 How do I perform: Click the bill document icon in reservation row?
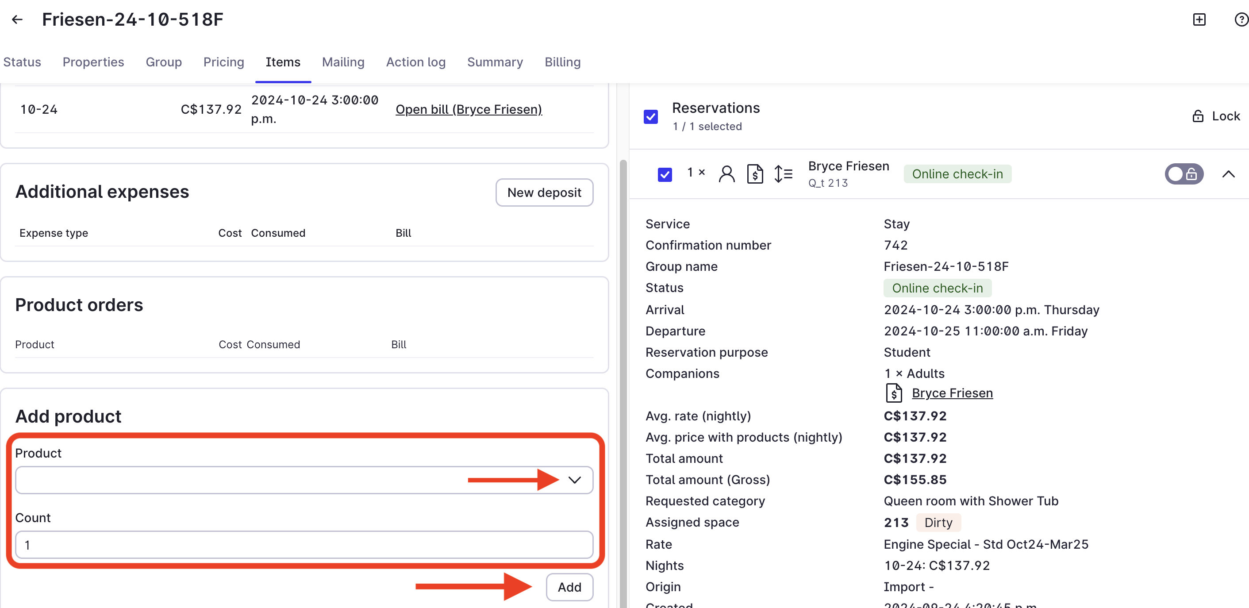coord(754,173)
